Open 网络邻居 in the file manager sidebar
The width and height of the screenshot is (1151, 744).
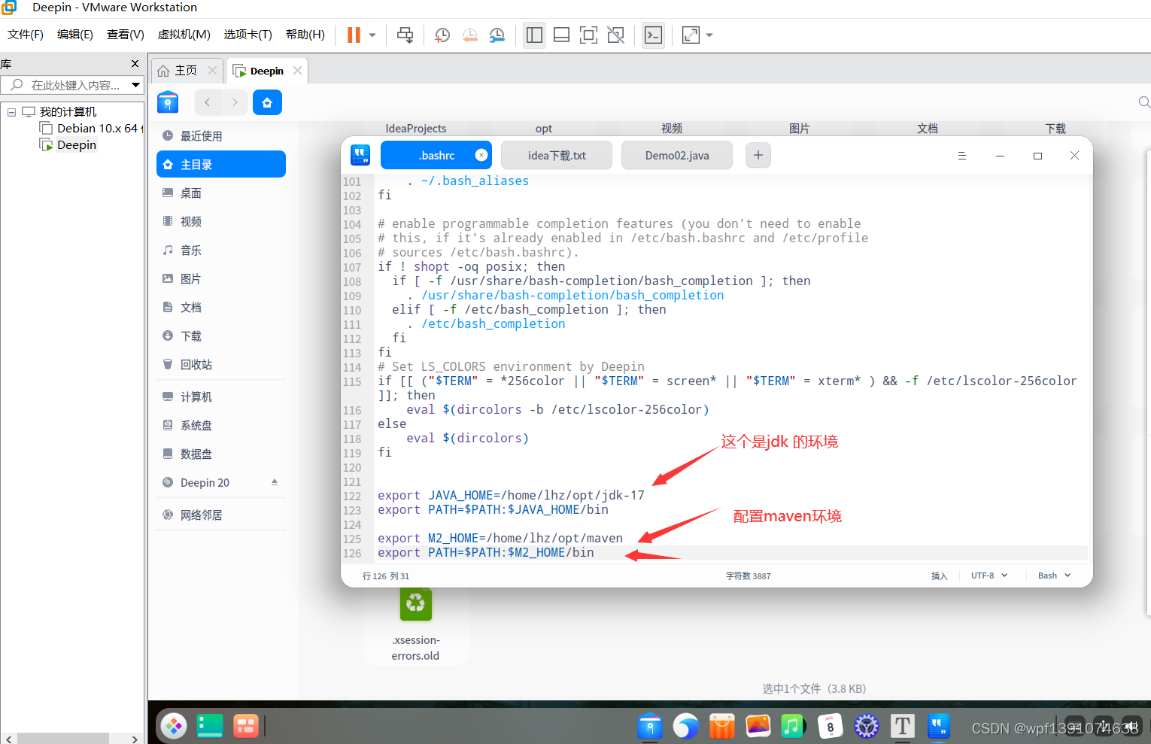[221, 515]
